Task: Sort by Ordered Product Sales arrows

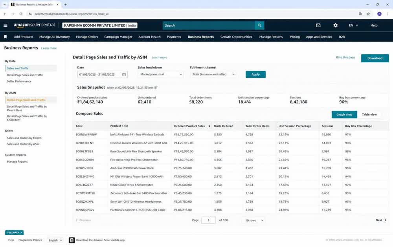Action: tap(209, 126)
